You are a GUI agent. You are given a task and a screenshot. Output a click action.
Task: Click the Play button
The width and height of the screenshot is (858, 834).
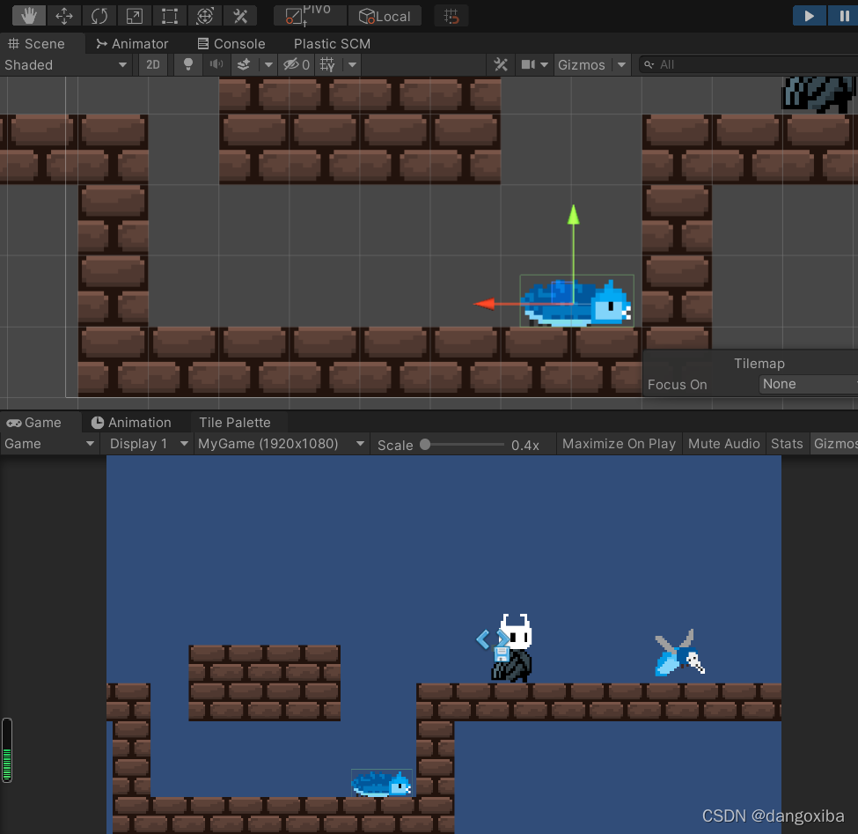pyautogui.click(x=809, y=16)
